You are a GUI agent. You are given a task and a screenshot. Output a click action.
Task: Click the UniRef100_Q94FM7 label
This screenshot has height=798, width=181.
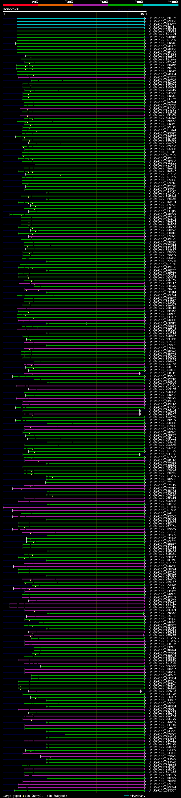point(162,513)
